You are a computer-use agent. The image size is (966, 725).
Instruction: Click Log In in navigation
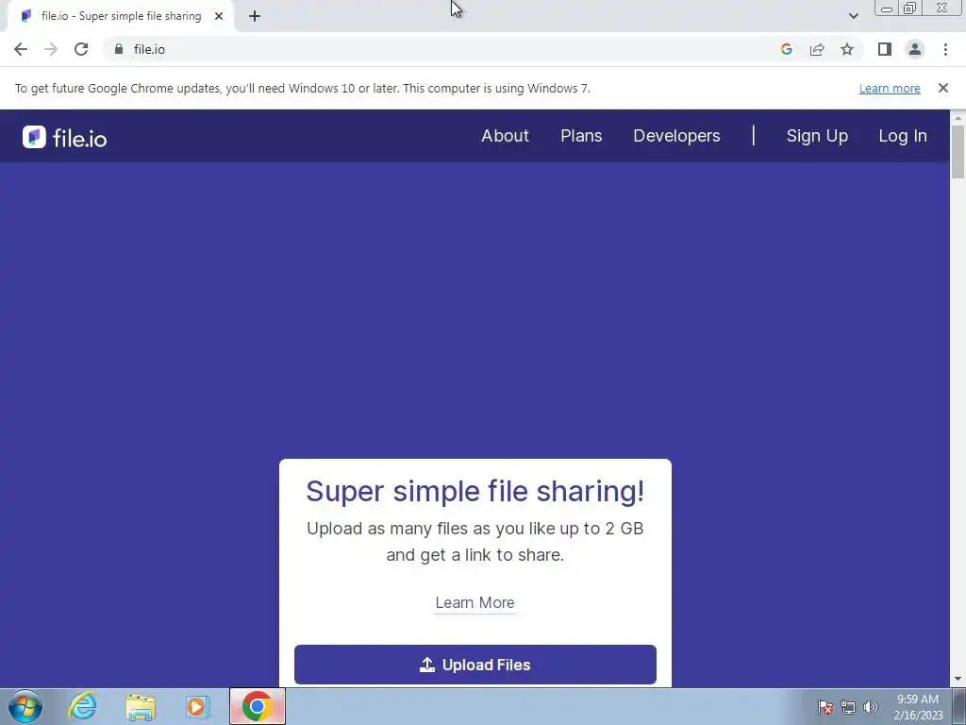903,136
